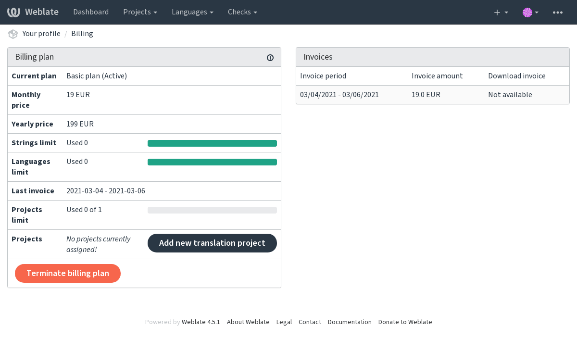Click the 19 EUR monthly price
The image size is (577, 340).
(78, 95)
